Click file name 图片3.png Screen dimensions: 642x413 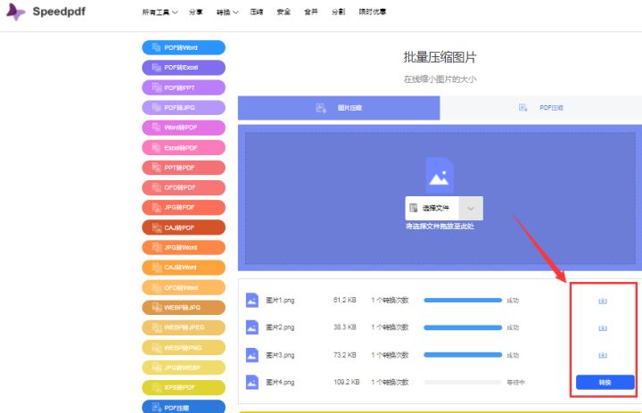coord(280,355)
